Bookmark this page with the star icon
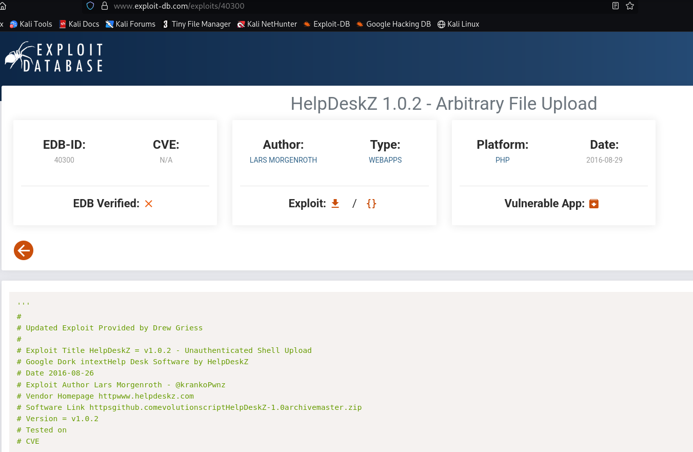 (x=630, y=6)
